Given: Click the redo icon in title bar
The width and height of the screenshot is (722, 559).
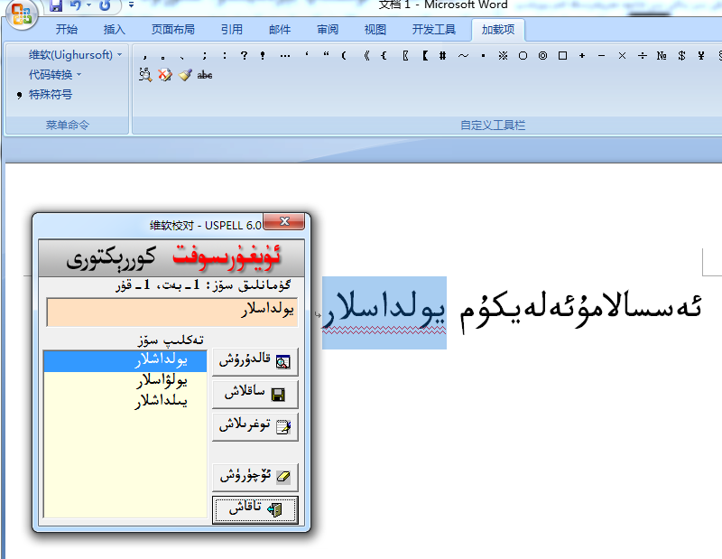Looking at the screenshot, I should tap(106, 5).
